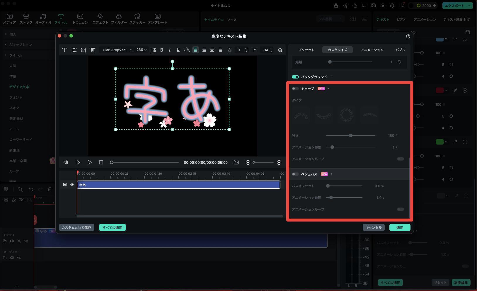477x291 pixels.
Task: Enable the ベジェパス (Bezier path) effect
Action: (x=295, y=174)
